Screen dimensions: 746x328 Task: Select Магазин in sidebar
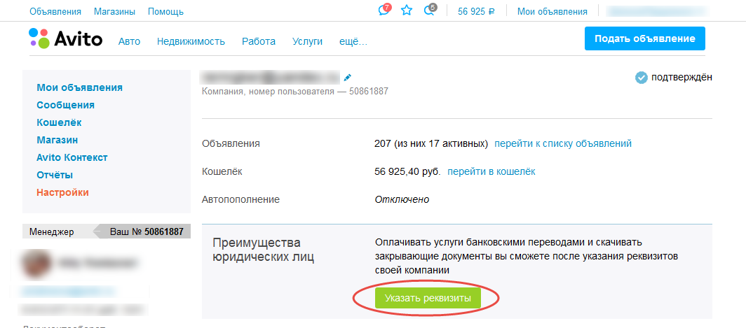pos(57,140)
